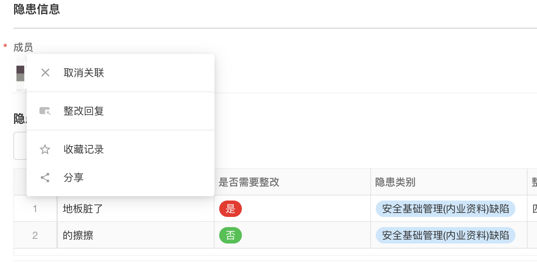
Task: Open the 的擦擦 record cell
Action: pyautogui.click(x=78, y=236)
